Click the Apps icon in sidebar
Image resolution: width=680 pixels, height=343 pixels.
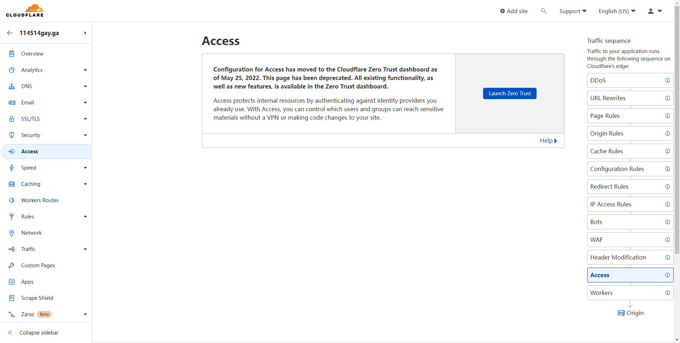[12, 282]
